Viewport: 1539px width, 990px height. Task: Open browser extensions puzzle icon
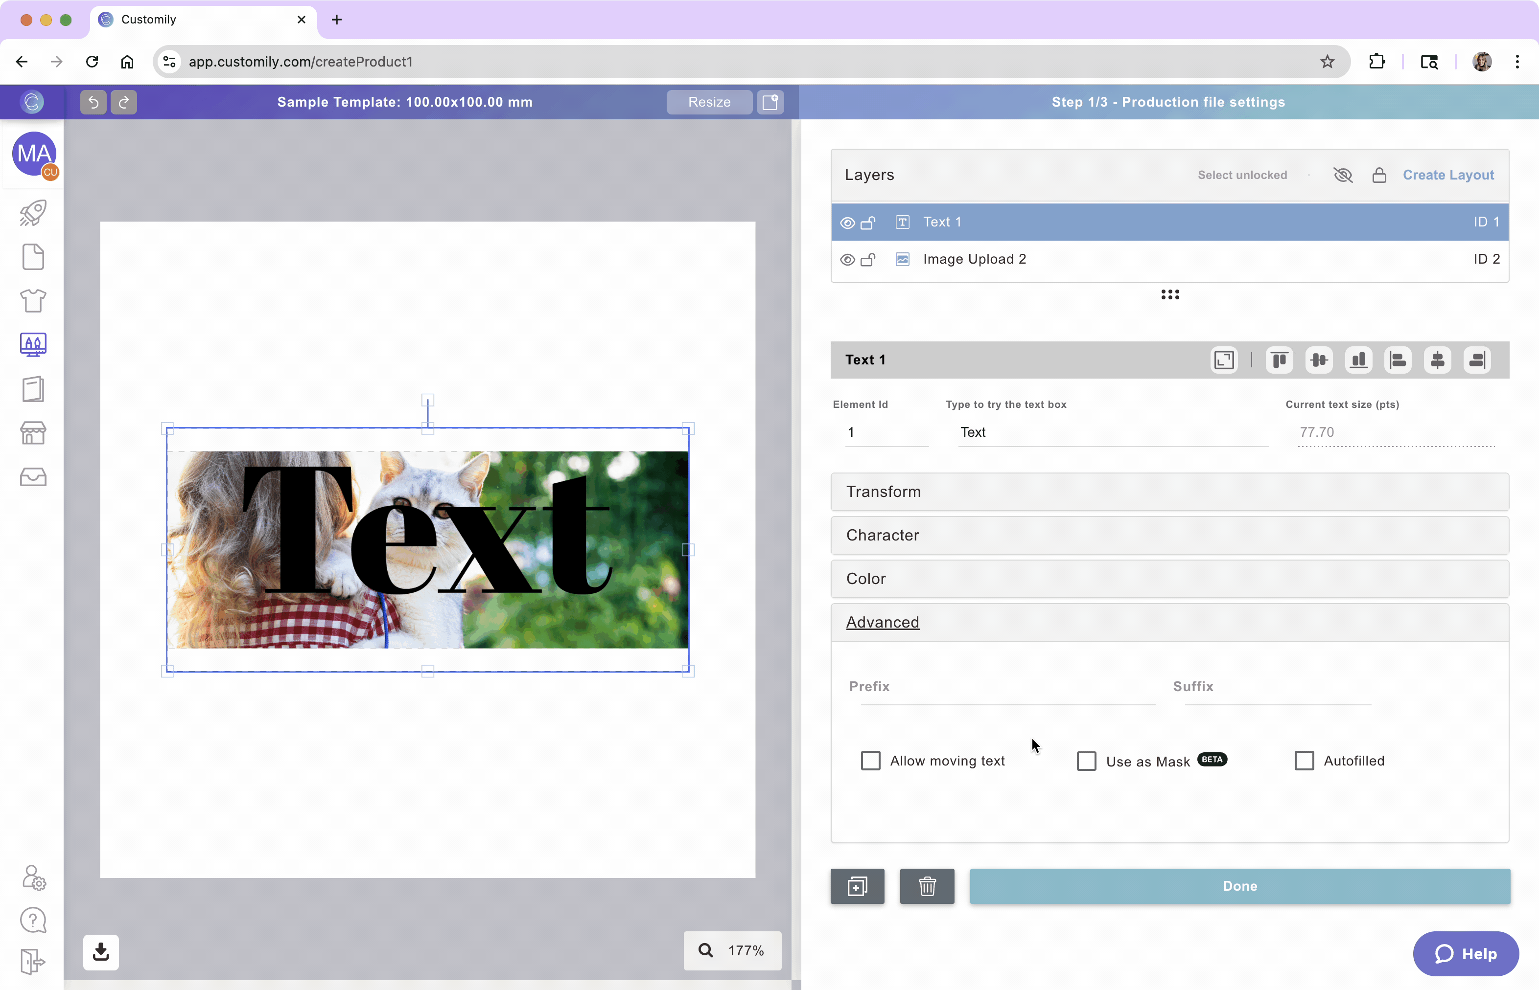(x=1376, y=62)
